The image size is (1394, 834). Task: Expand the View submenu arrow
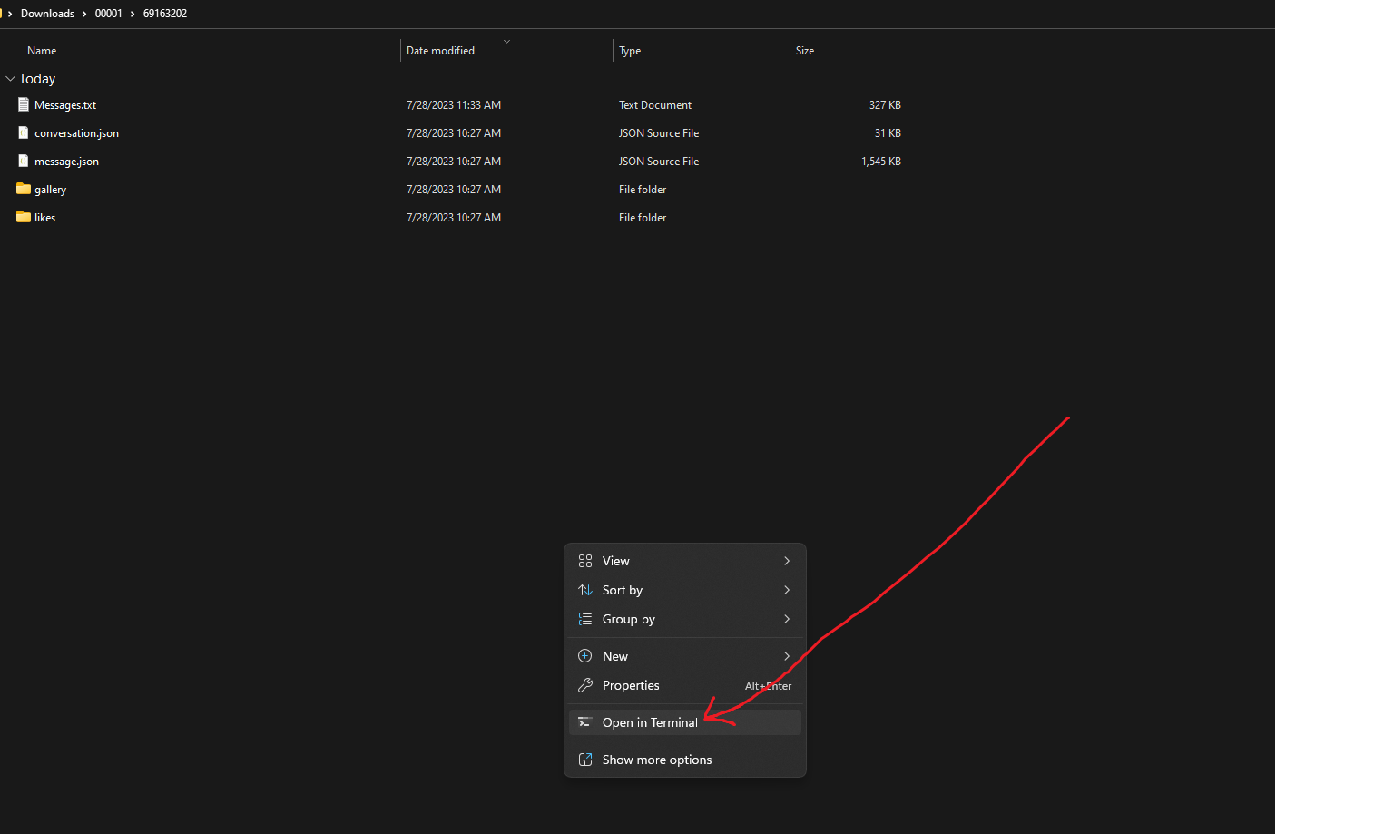(x=787, y=561)
